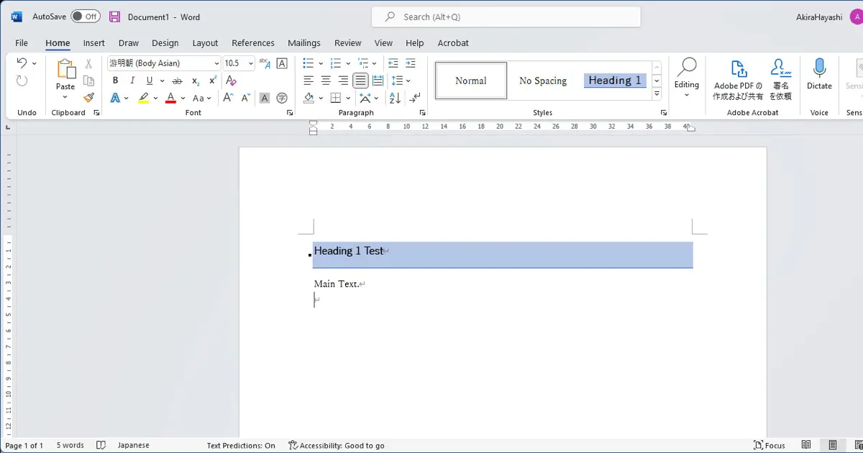This screenshot has width=863, height=453.
Task: Click the Shading paint bucket
Action: [x=309, y=98]
